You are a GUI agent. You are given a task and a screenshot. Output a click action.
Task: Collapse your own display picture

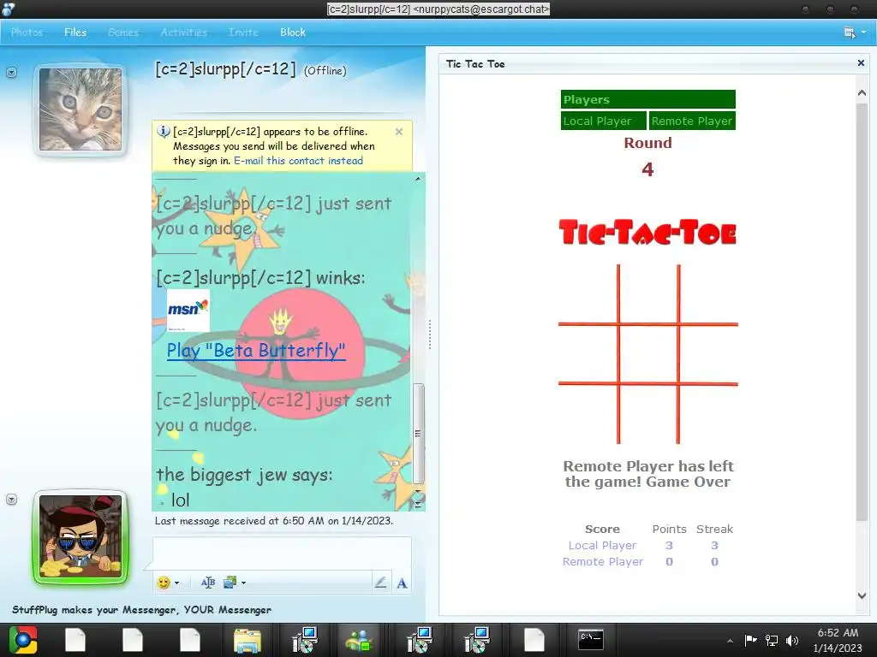click(11, 500)
